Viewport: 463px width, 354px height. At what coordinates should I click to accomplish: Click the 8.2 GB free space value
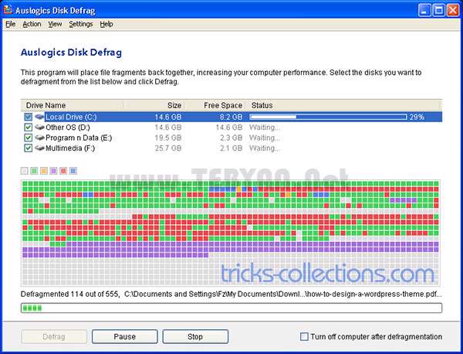coord(231,117)
